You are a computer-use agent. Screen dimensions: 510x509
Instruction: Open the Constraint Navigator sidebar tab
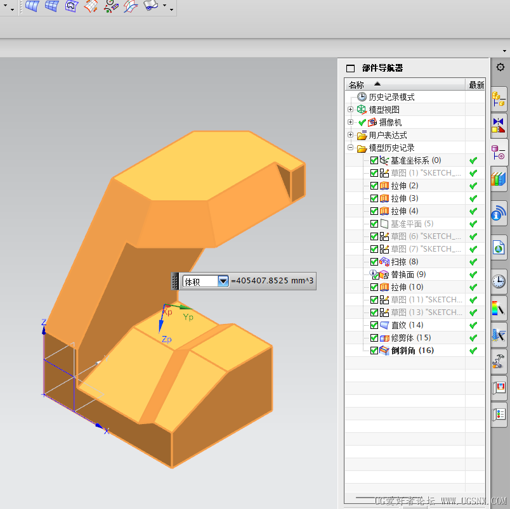tap(499, 125)
